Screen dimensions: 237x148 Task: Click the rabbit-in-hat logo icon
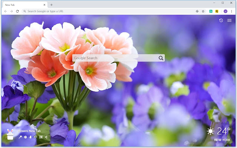[x=10, y=134]
